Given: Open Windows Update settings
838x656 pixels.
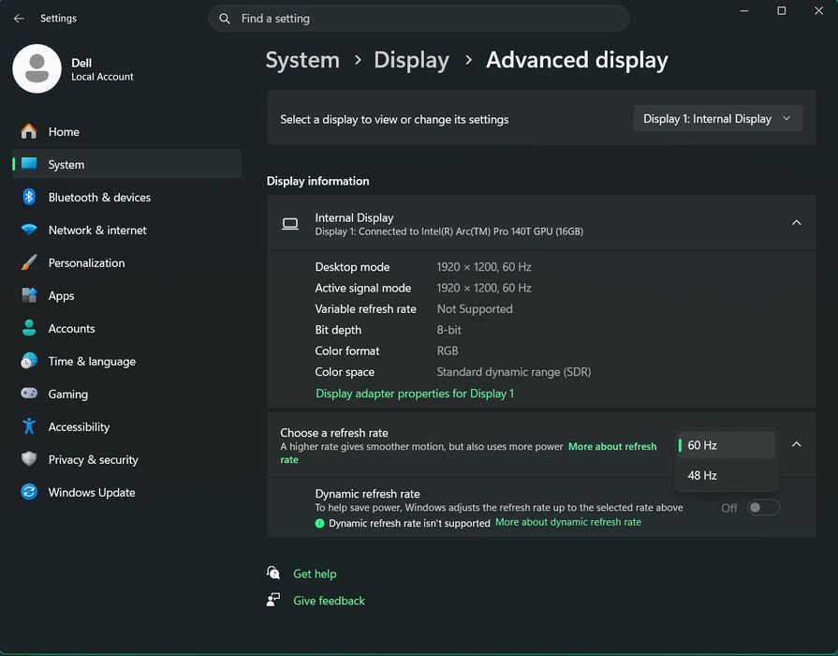Looking at the screenshot, I should click(126, 492).
